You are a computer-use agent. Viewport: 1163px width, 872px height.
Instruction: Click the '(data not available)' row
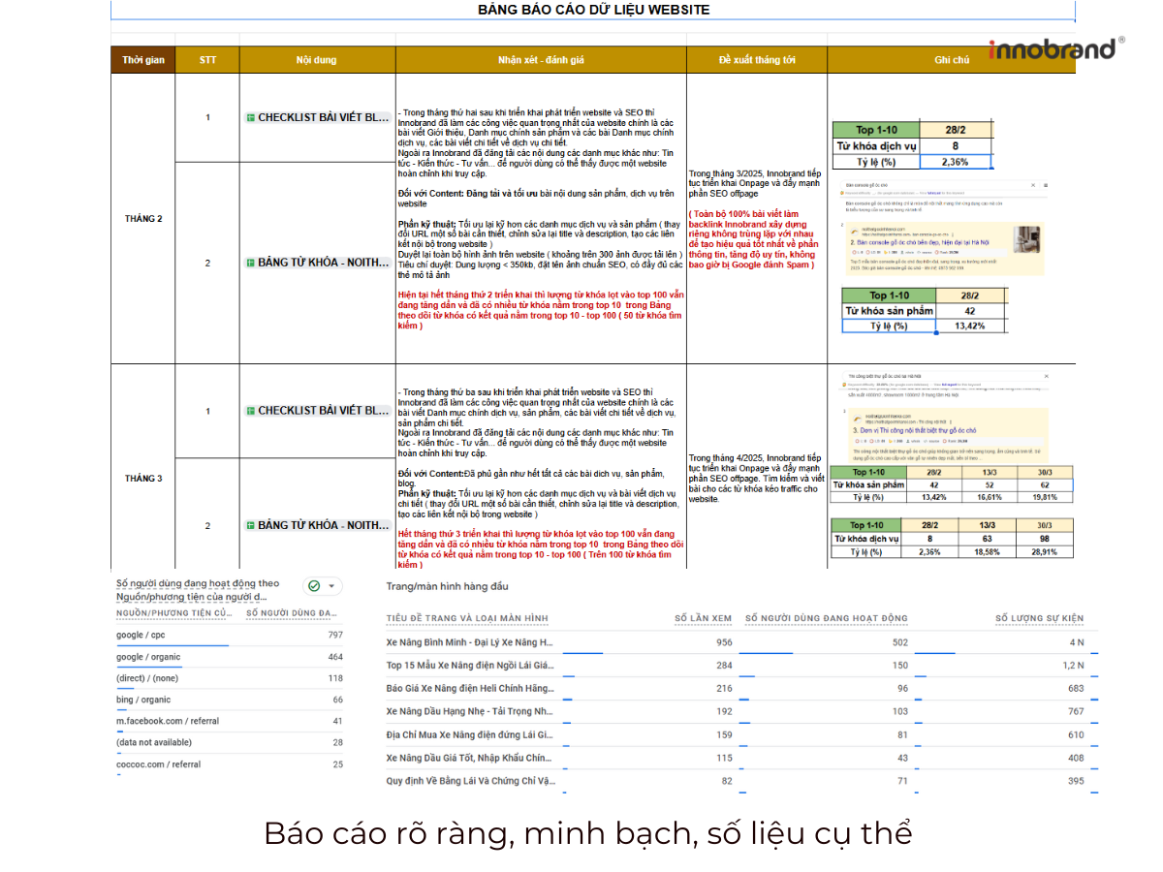click(x=230, y=742)
